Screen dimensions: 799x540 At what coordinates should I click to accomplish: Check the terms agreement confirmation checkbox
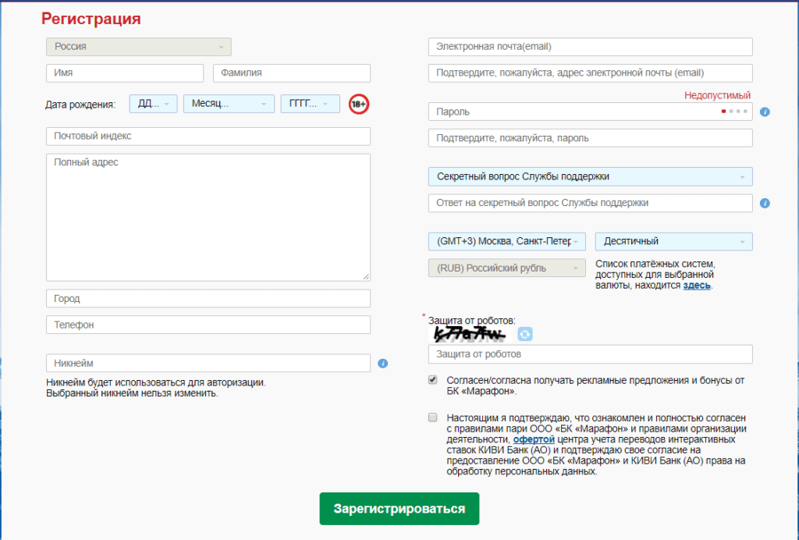[x=433, y=417]
